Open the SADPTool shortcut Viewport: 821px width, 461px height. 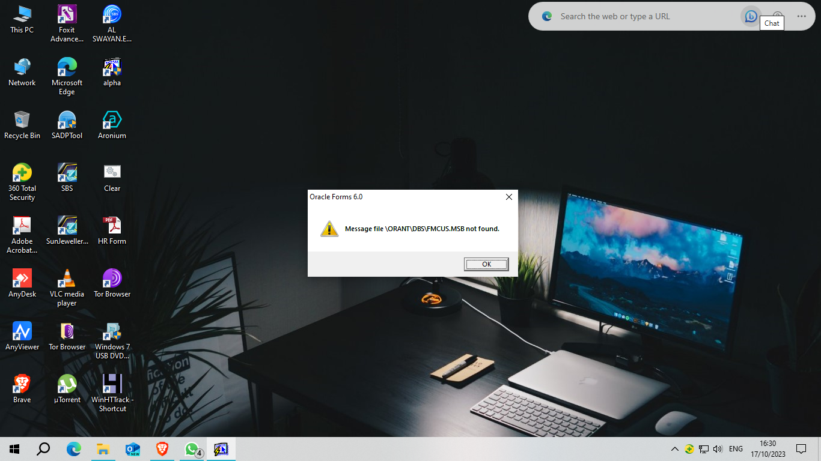point(67,120)
